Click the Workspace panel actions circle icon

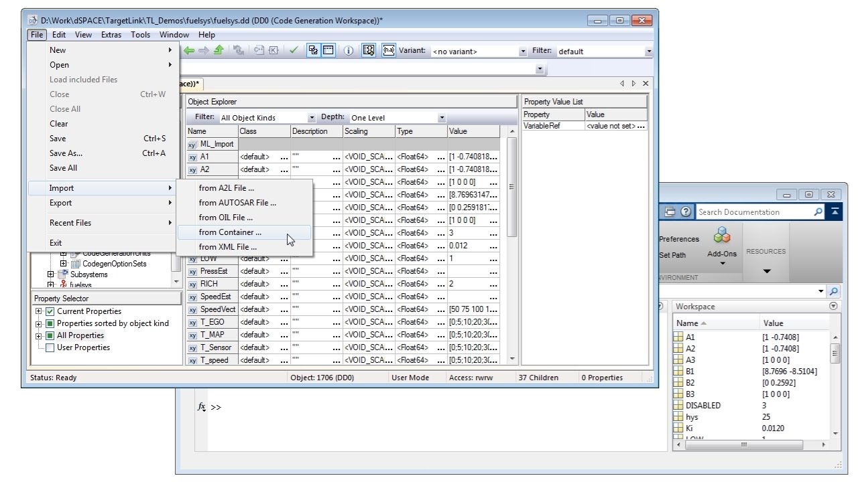pyautogui.click(x=833, y=306)
